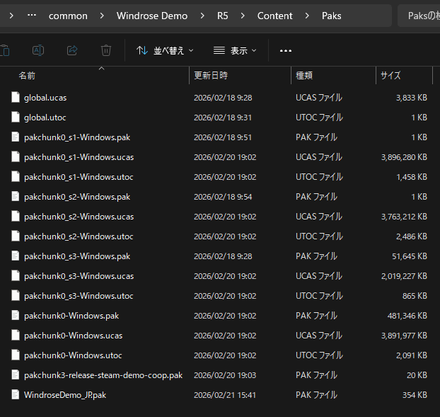Click the file icon of pakchunk0-Windows.pak
Screen dimensions: 440x417
pyautogui.click(x=16, y=316)
